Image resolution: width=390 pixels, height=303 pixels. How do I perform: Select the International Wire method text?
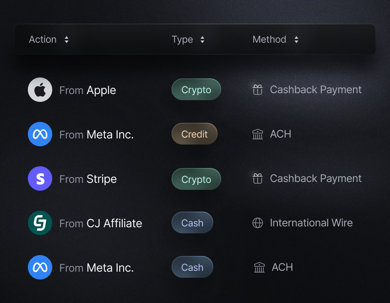[311, 223]
